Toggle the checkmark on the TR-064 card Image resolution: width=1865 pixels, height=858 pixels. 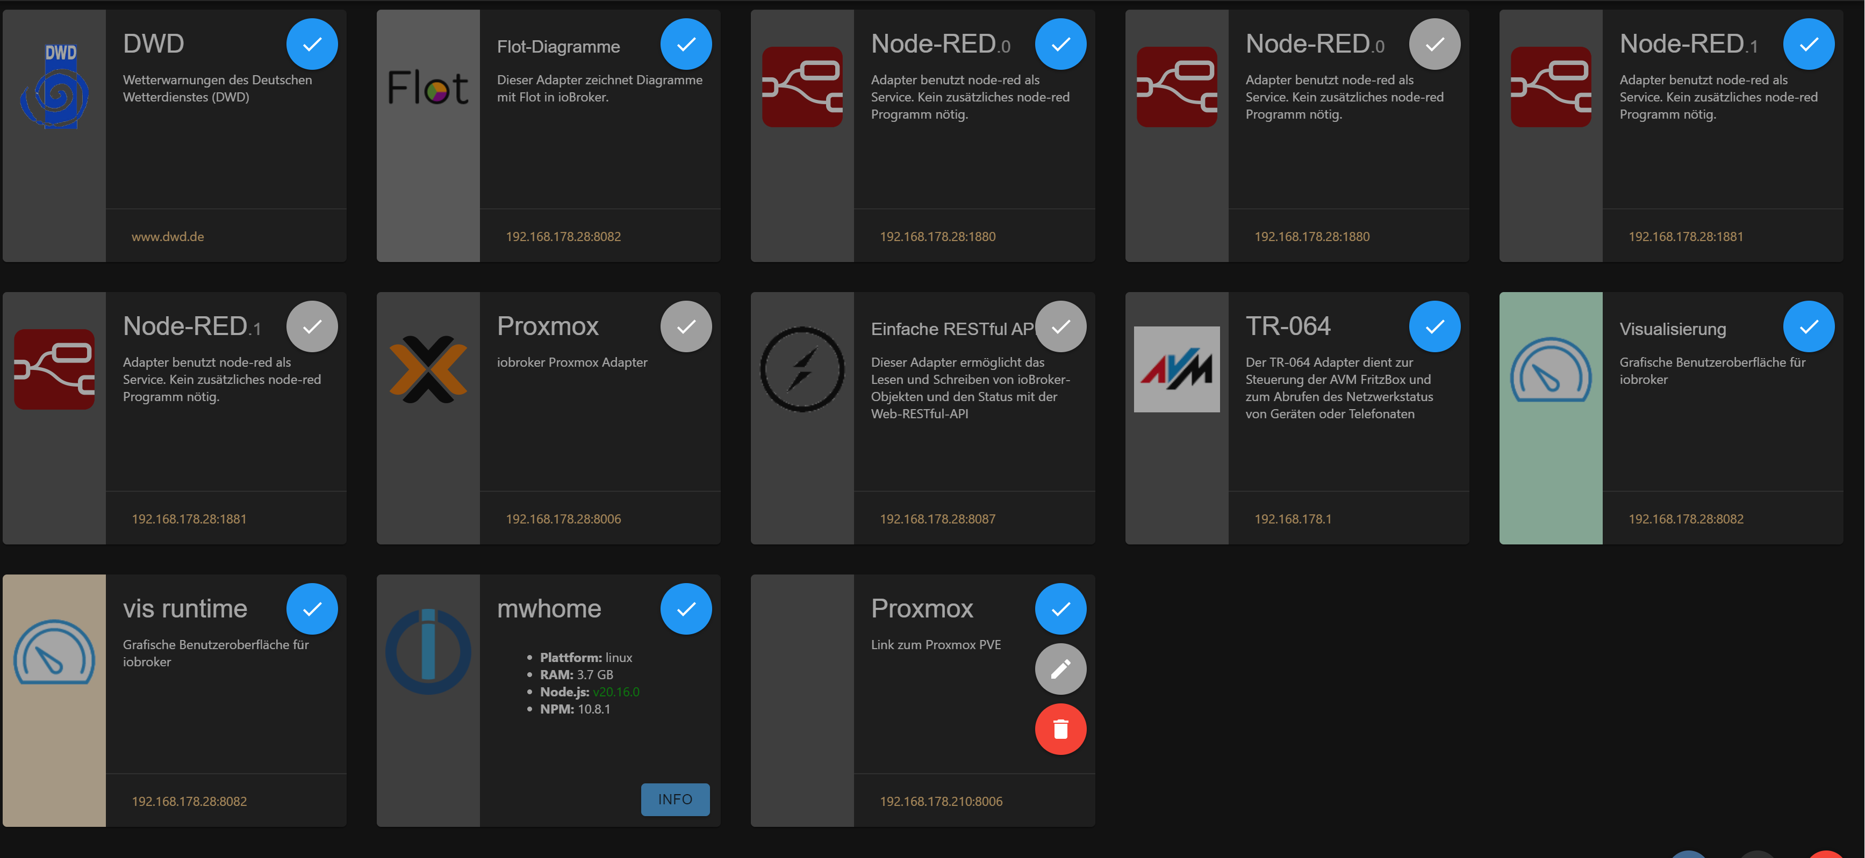click(1434, 326)
